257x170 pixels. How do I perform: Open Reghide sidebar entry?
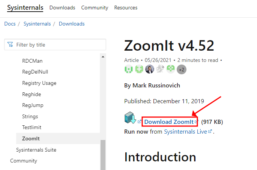pyautogui.click(x=32, y=95)
